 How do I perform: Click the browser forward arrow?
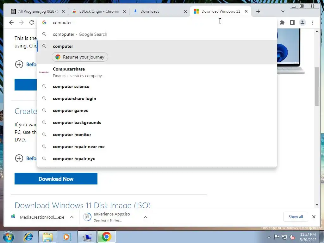click(x=22, y=22)
